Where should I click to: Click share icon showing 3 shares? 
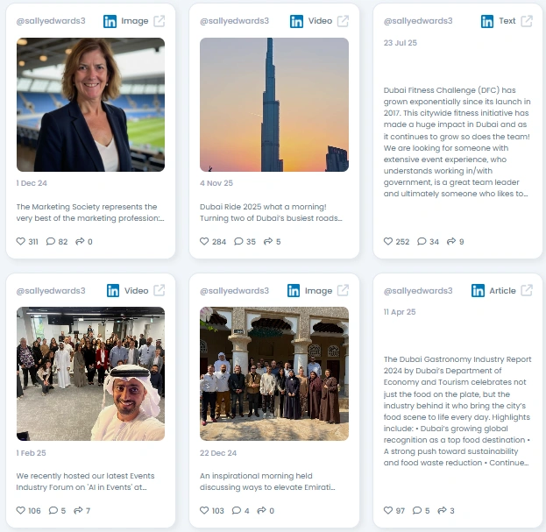(442, 510)
